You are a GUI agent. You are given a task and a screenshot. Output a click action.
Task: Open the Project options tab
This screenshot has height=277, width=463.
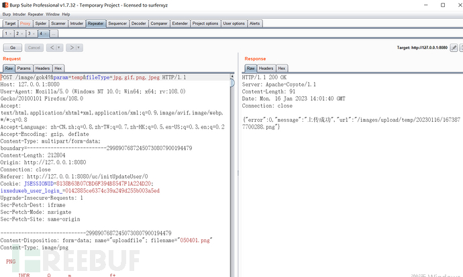(x=205, y=24)
